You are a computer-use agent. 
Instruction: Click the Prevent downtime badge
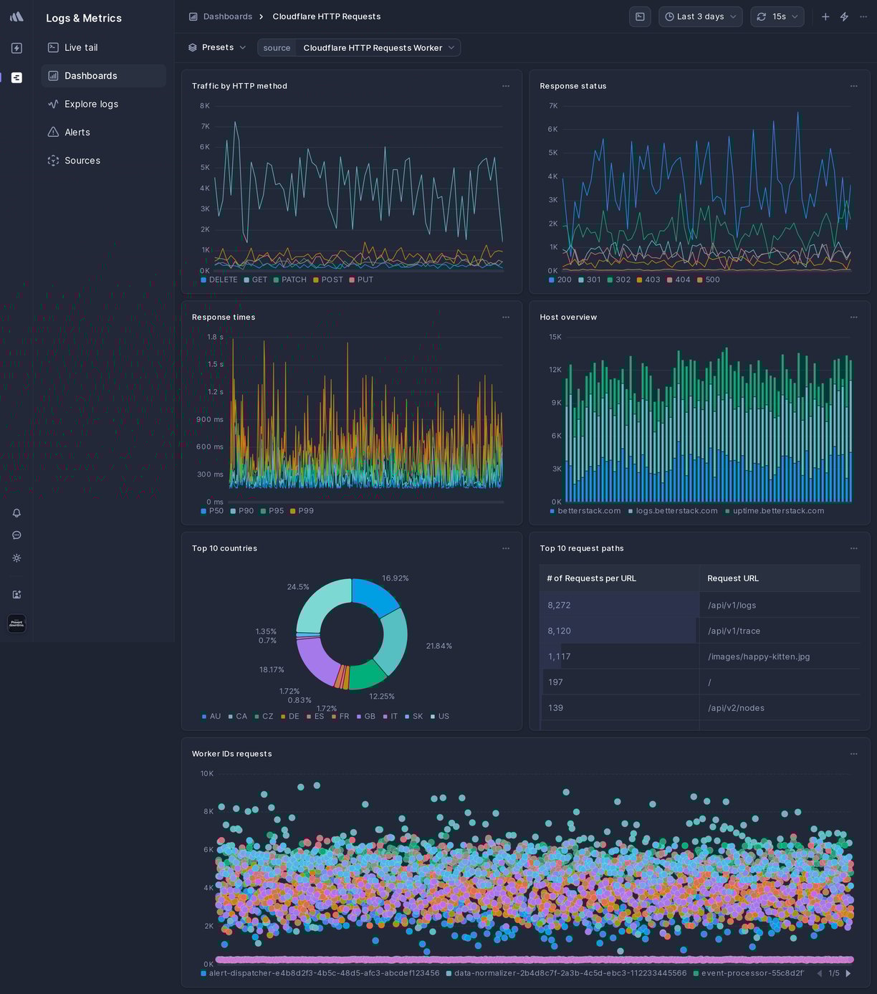point(16,623)
